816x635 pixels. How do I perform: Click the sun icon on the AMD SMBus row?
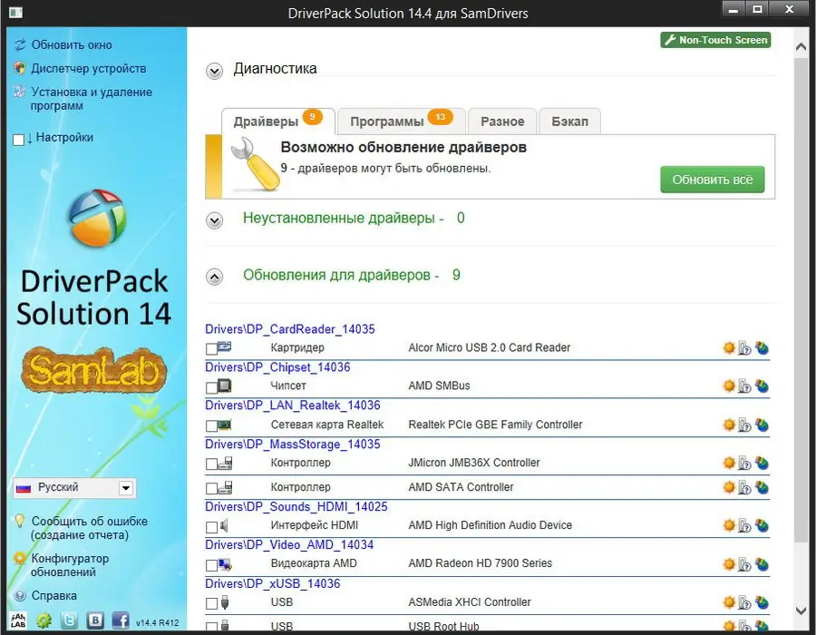coord(729,386)
